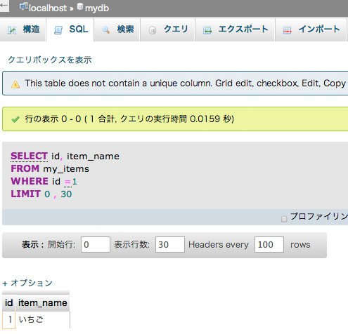The height and width of the screenshot is (334, 348).
Task: Click 'This table does not contain' warning text
Action: (x=185, y=83)
